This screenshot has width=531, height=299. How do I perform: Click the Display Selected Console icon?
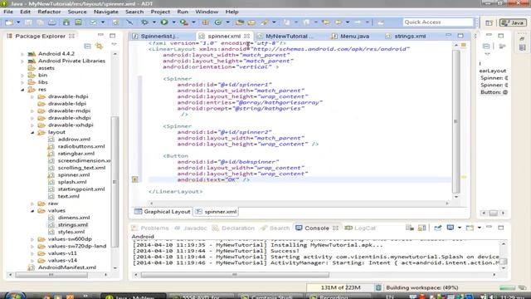[x=450, y=228]
